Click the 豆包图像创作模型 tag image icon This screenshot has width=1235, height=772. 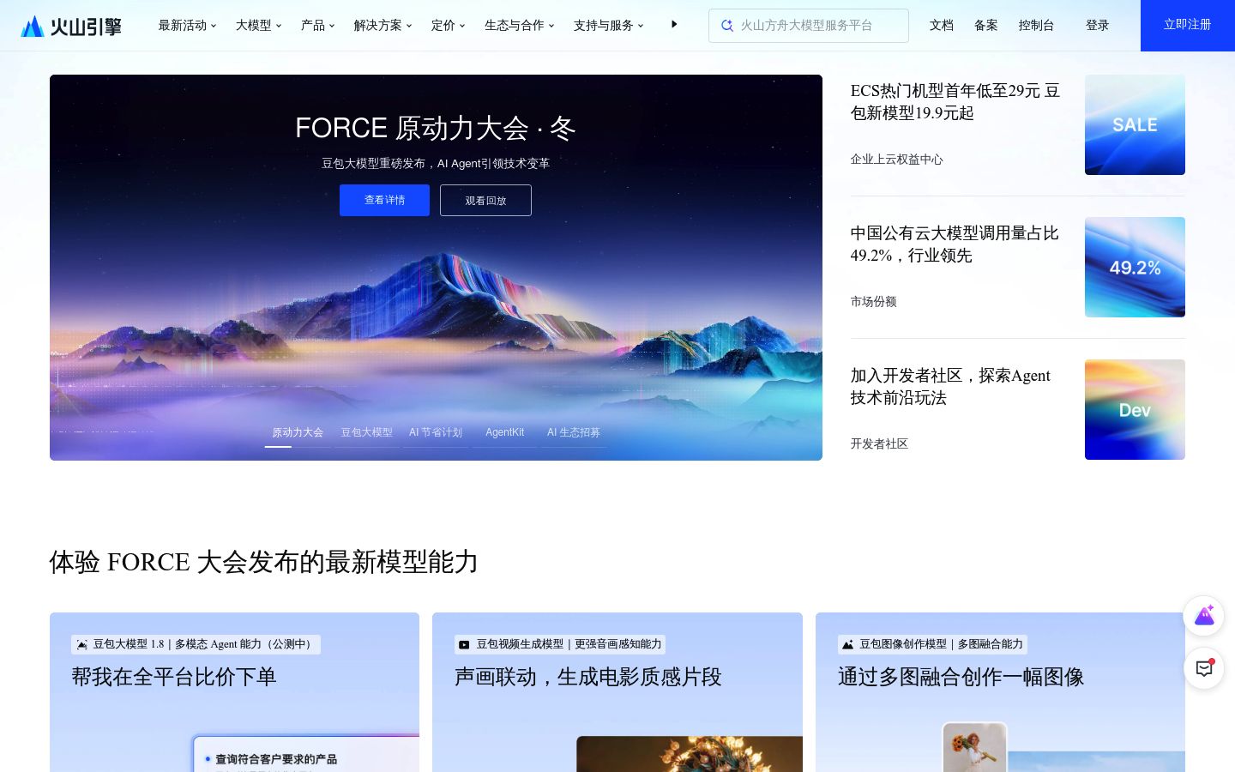[847, 644]
